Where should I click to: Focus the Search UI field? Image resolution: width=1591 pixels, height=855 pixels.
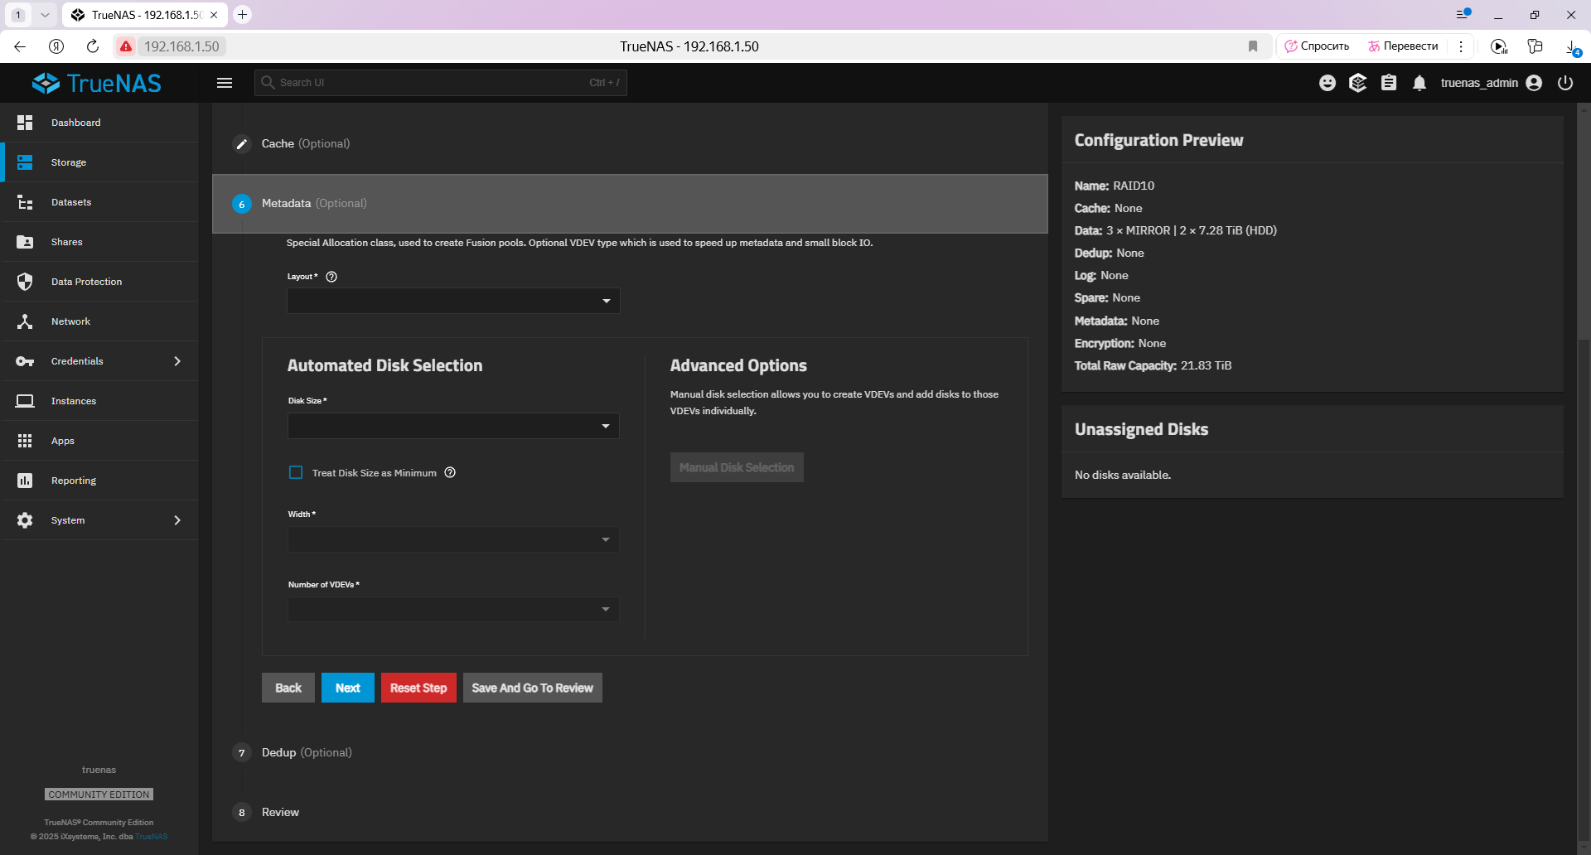click(441, 83)
